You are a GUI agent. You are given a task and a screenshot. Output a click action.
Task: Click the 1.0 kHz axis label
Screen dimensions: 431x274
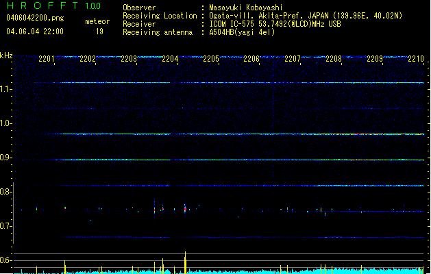click(5, 123)
